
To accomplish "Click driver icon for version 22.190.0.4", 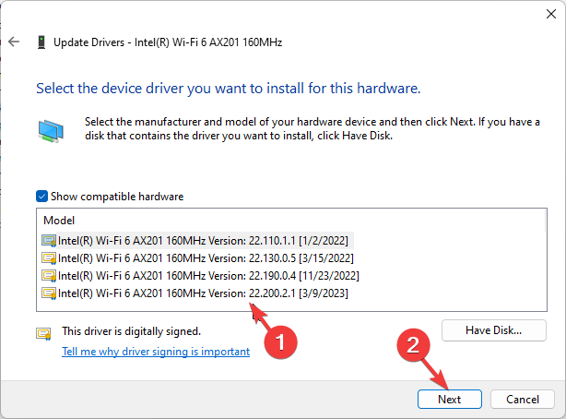I will [x=49, y=276].
